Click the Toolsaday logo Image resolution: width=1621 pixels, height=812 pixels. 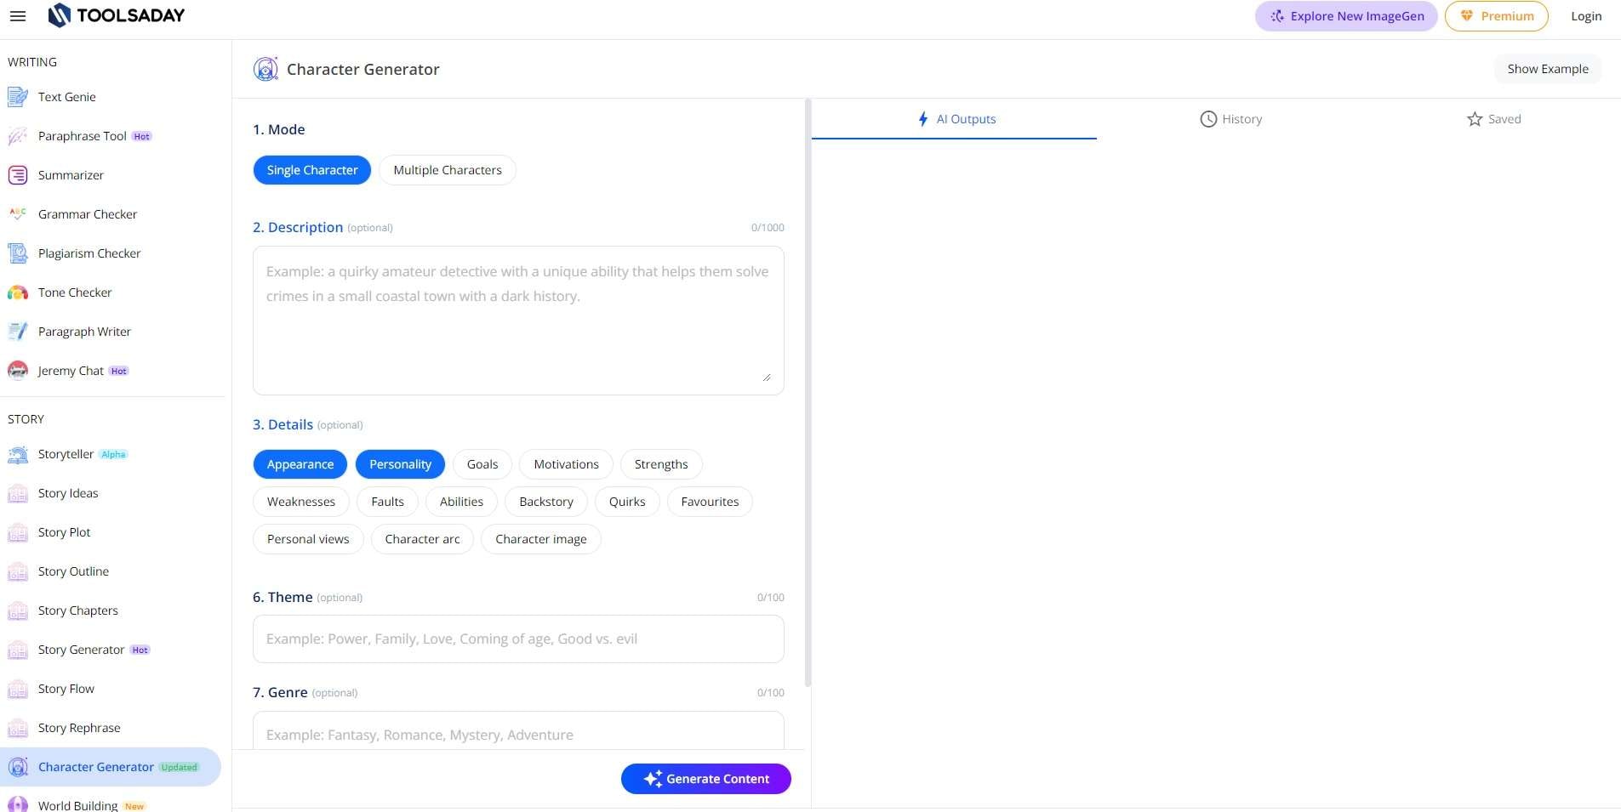point(117,15)
